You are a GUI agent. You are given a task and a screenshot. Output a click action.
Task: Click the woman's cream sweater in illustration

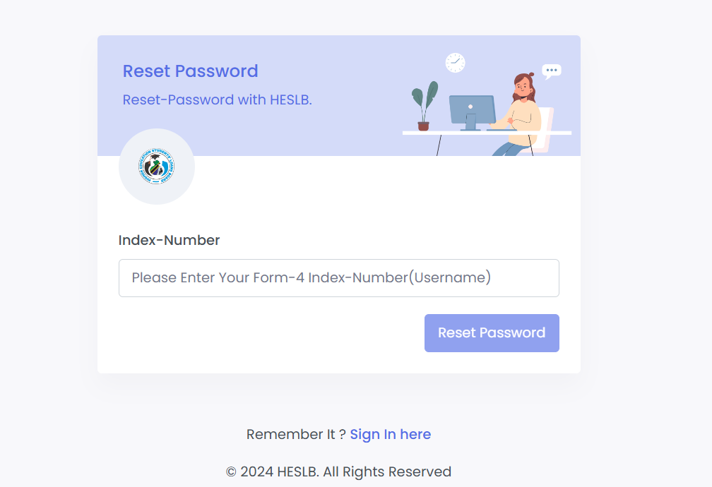click(522, 121)
